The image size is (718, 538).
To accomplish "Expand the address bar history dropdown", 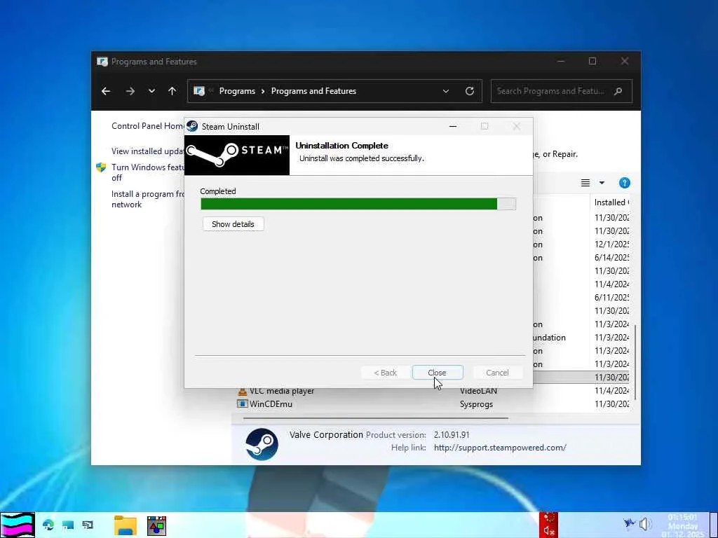I will coord(445,91).
